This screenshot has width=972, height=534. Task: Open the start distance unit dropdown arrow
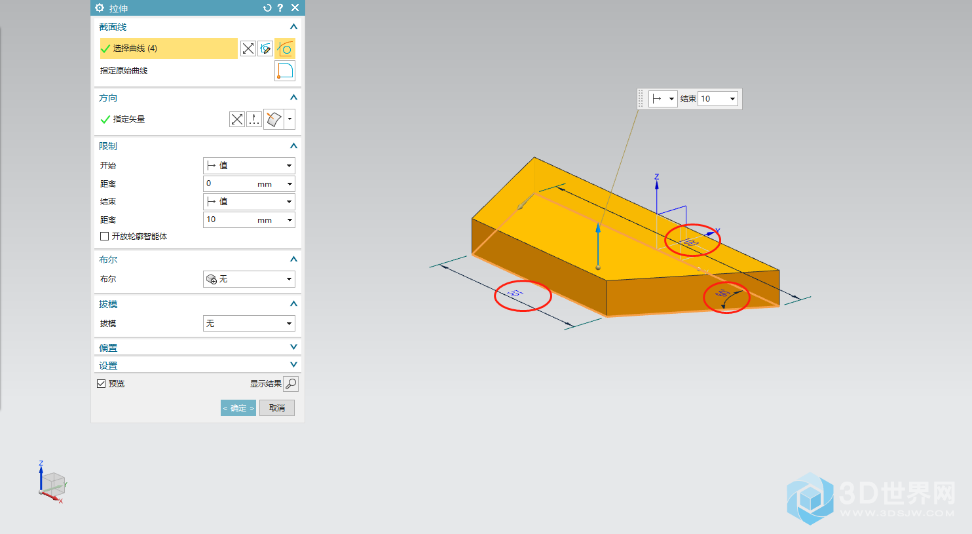290,184
